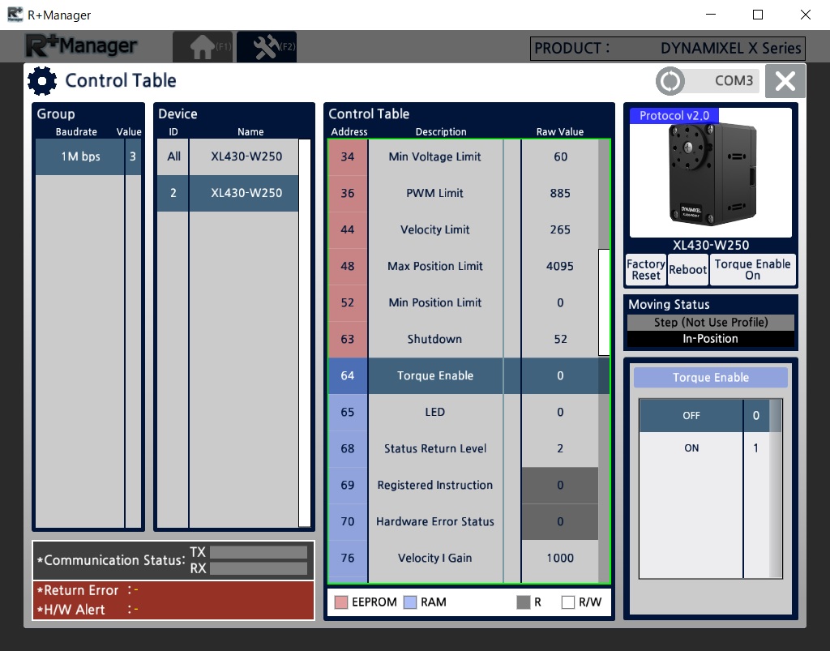Select the 1M bps baudrate group
Viewport: 830px width, 651px height.
point(88,156)
